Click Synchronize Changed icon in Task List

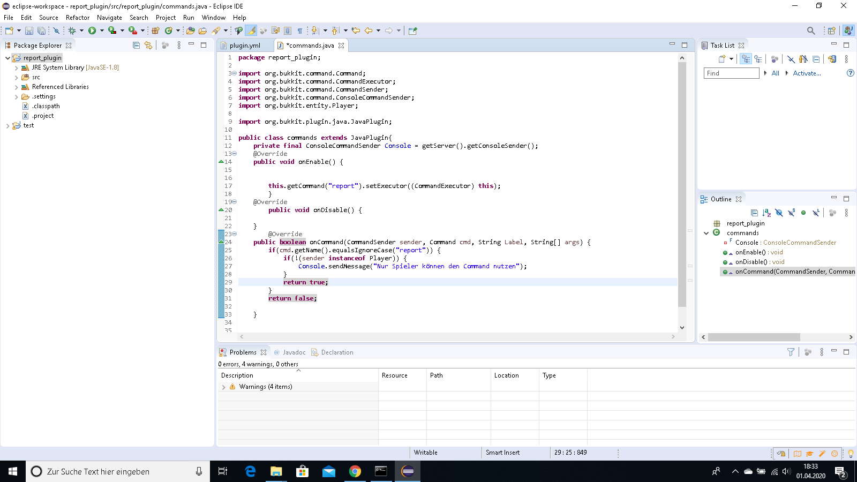[832, 59]
